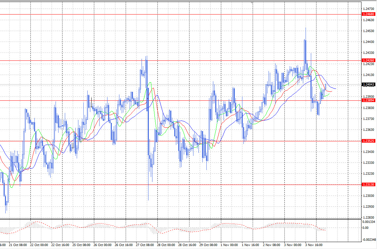Click the 2 Nov 08:00 time label
Screen dimensions: 377x249
tap(272, 245)
